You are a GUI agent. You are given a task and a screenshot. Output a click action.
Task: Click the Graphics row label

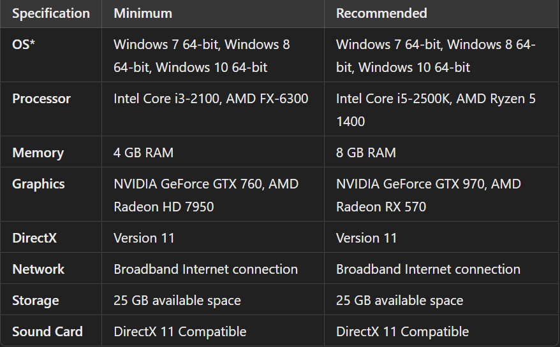click(x=38, y=184)
